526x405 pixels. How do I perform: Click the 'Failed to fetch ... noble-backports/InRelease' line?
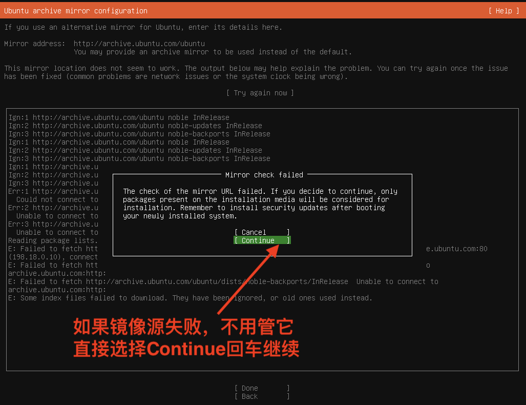click(x=223, y=281)
